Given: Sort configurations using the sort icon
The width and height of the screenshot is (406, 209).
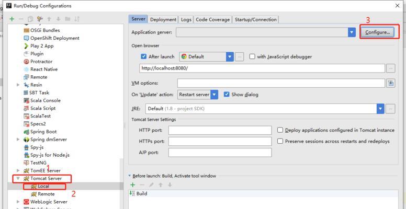Looking at the screenshot, I should point(77,19).
